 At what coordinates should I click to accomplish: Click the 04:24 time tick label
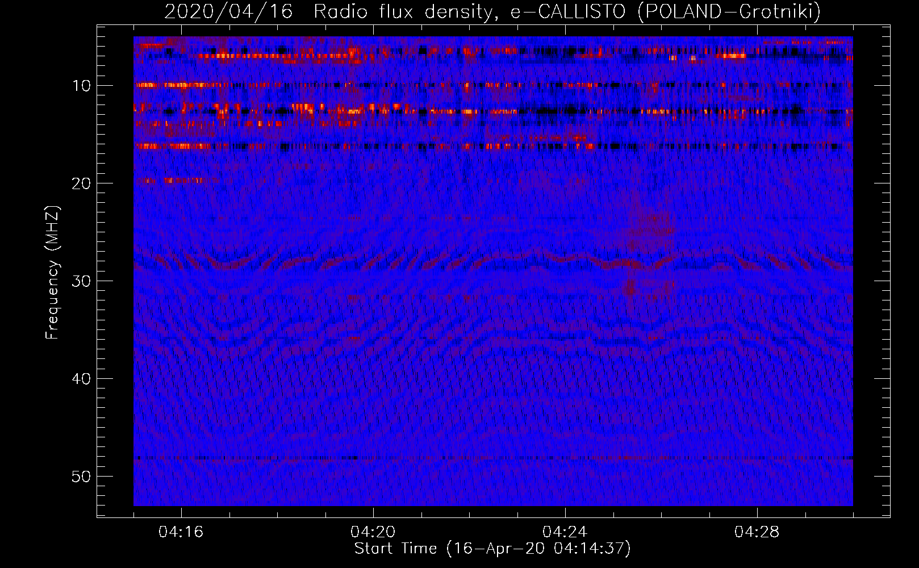[x=565, y=532]
